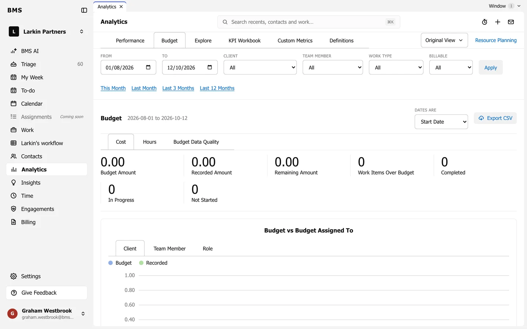Export the budget as CSV
This screenshot has width=527, height=329.
(x=495, y=118)
